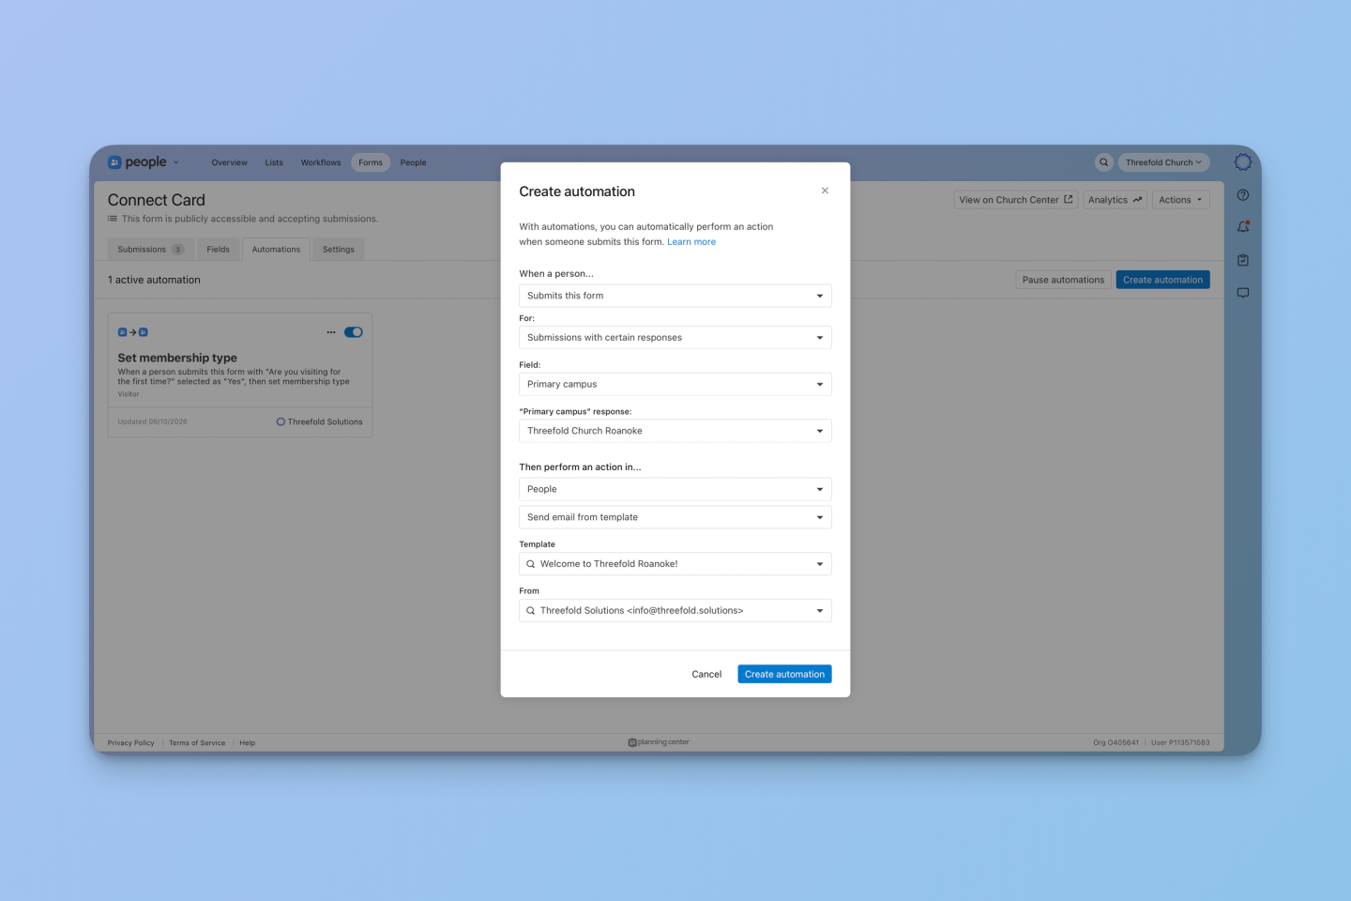Open the Lists nav item

click(x=274, y=162)
